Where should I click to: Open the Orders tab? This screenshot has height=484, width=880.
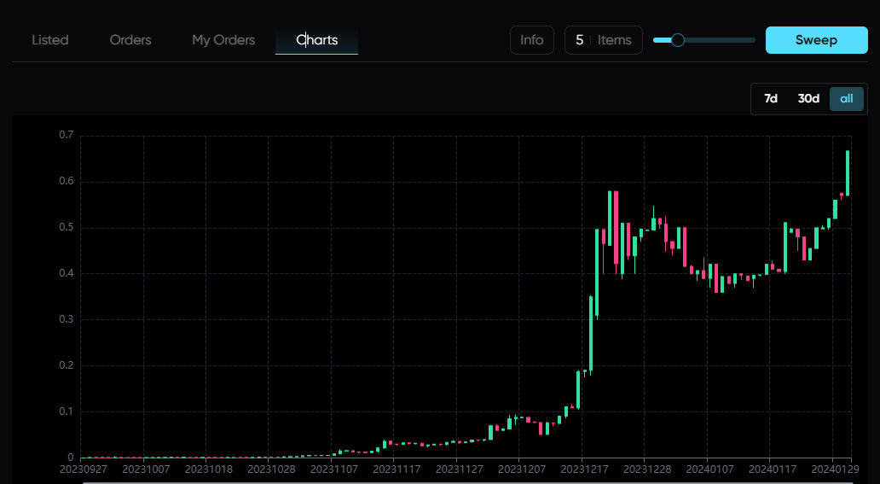coord(130,40)
